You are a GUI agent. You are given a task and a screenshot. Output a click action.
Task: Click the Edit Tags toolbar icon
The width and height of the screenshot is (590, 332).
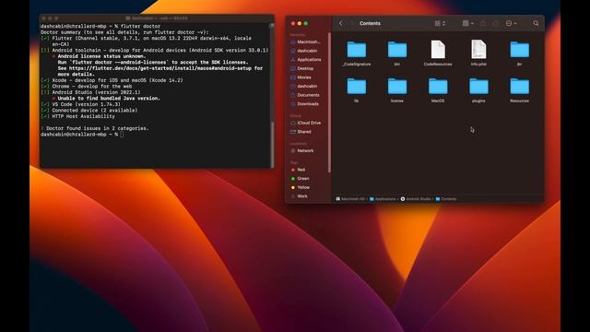pos(496,23)
